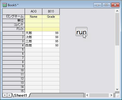Screen dimensions: 122x100
Task: Click vertical scrollbar up arrow
Action: 117,11
